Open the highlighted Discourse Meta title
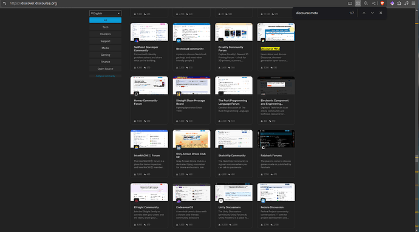Viewport: 419px width, 232px height. [x=270, y=49]
